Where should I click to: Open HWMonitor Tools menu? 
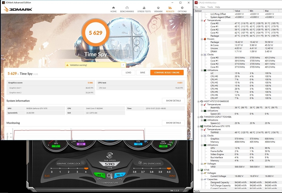click(x=210, y=7)
